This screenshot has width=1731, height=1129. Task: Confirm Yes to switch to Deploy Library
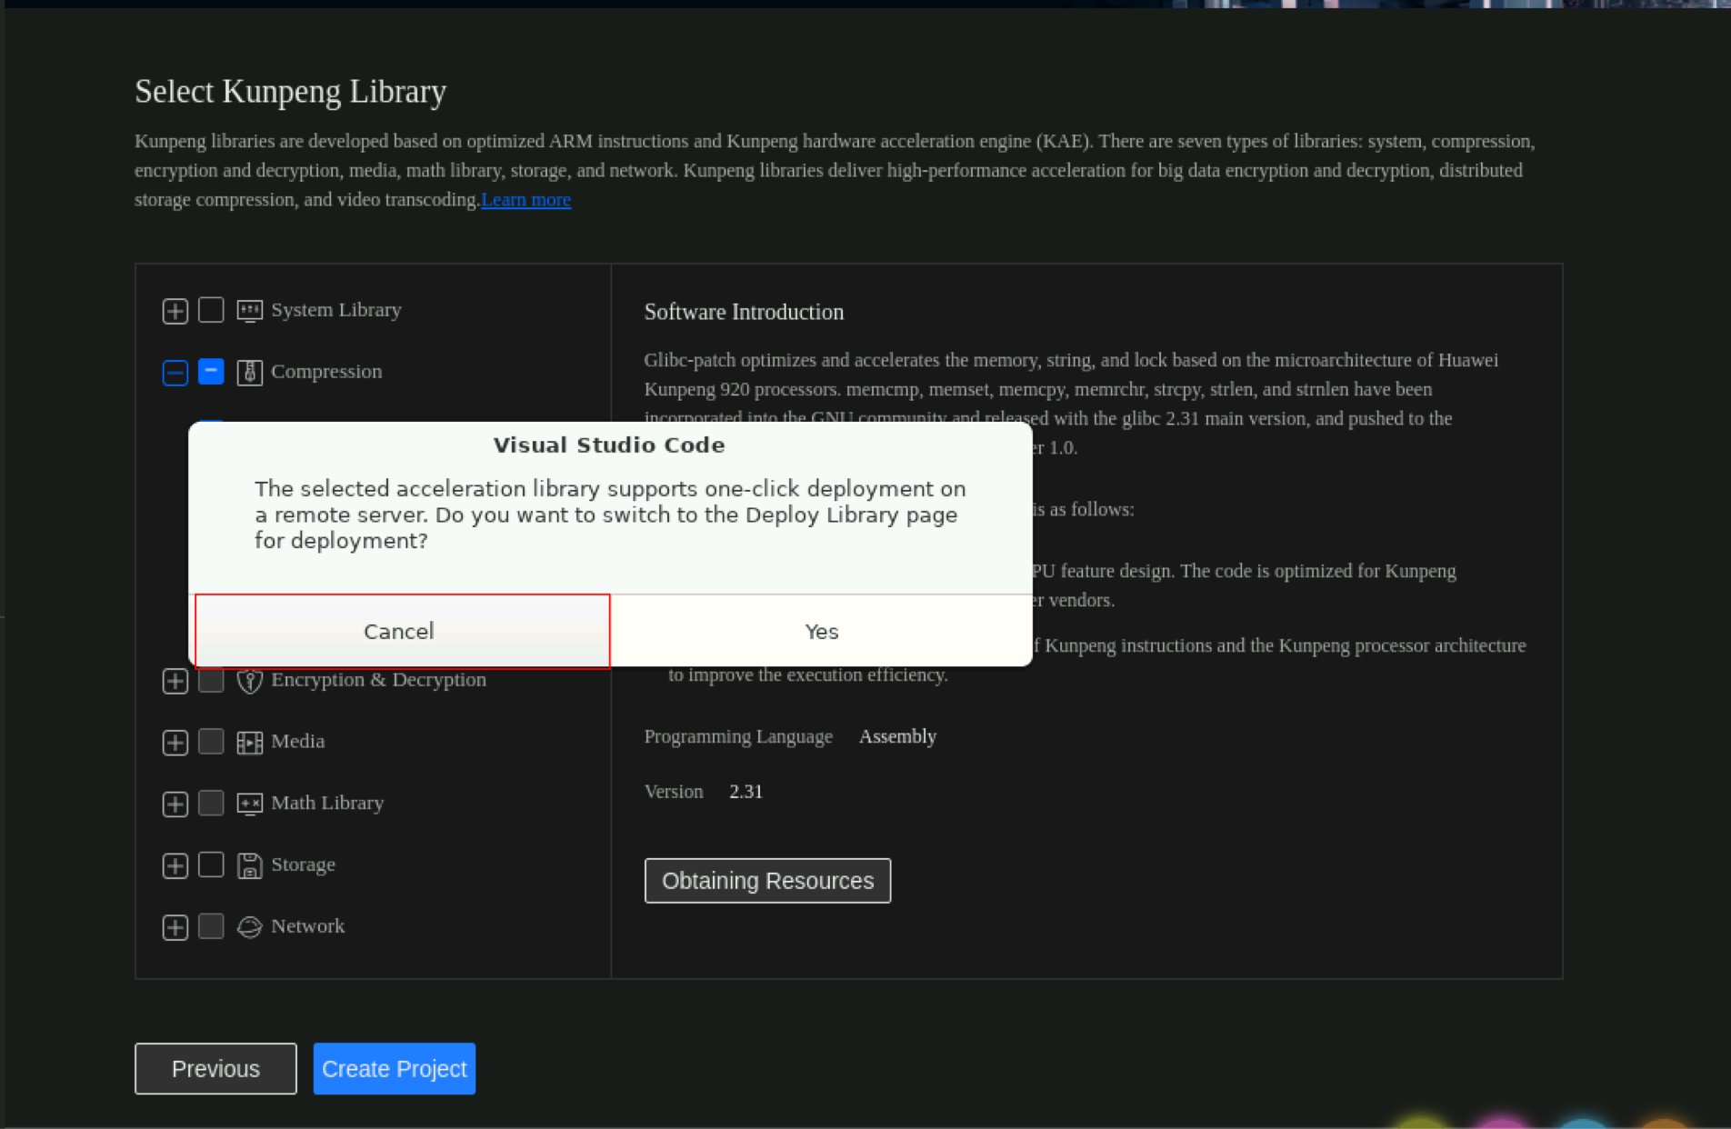(822, 631)
